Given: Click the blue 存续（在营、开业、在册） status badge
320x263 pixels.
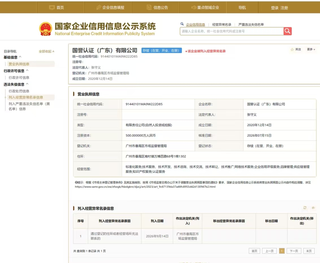Looking at the screenshot, I should 161,50.
